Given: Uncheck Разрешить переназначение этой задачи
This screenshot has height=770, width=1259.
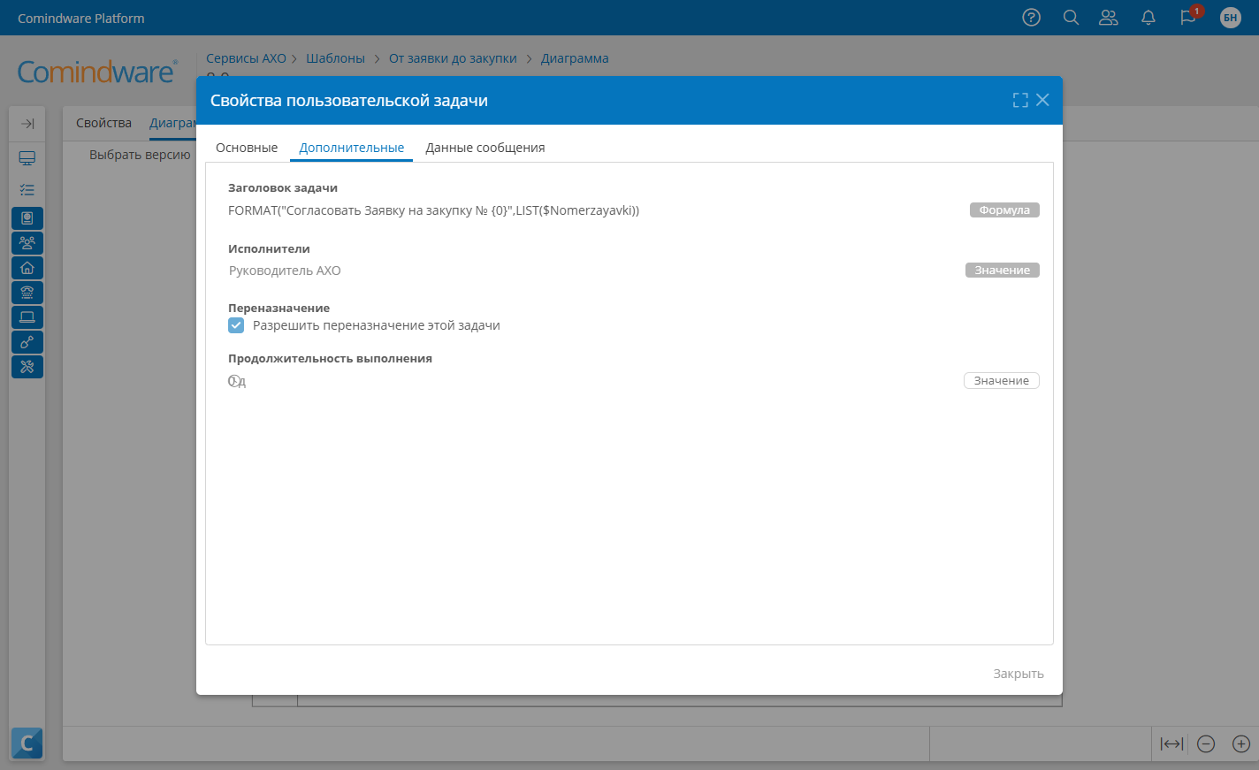Looking at the screenshot, I should 235,325.
